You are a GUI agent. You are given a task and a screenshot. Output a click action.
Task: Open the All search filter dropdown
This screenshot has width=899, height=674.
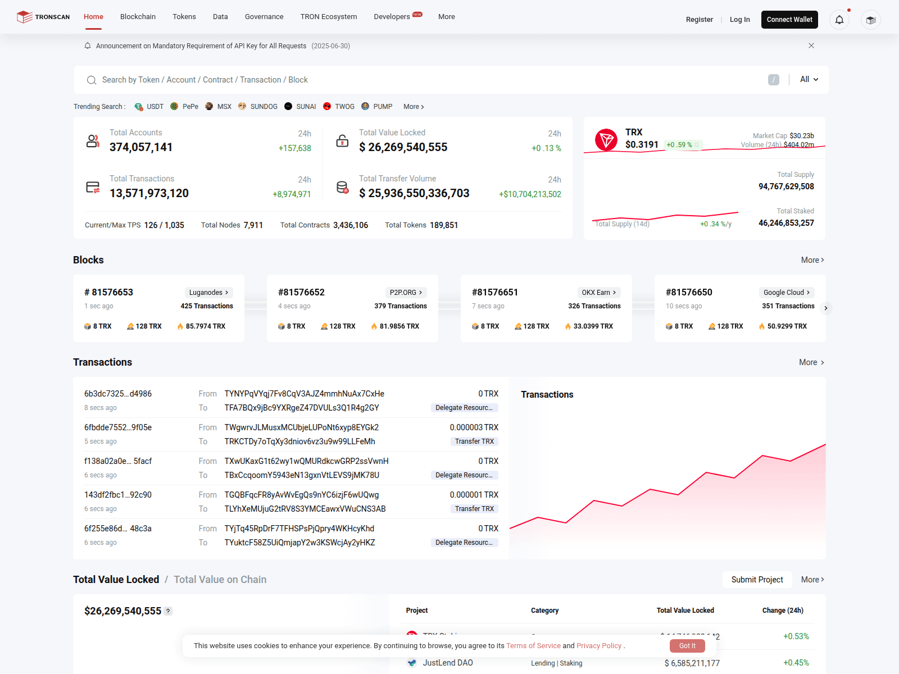tap(809, 80)
